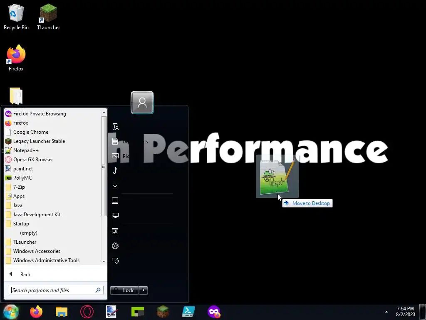Expand Windows Accessories folder
The height and width of the screenshot is (320, 426).
coord(53,251)
